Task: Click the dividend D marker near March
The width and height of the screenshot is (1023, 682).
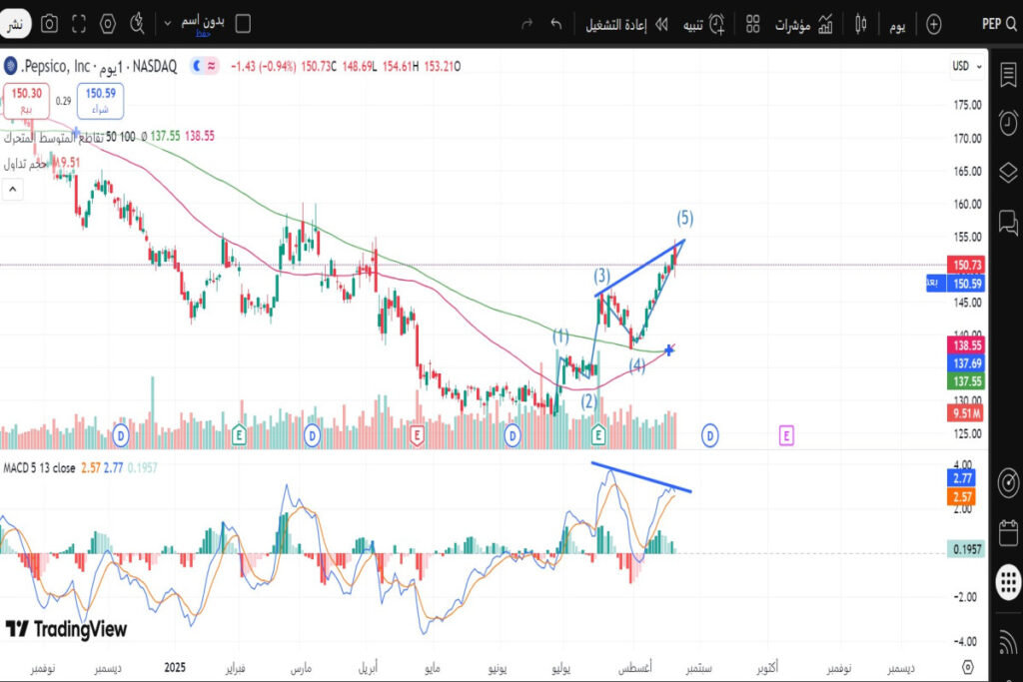Action: pyautogui.click(x=313, y=435)
